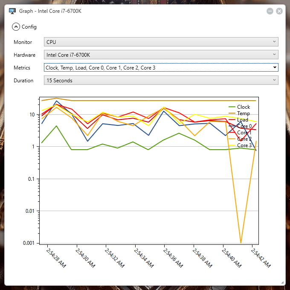The height and width of the screenshot is (290, 290).
Task: Open the Hardware dropdown for Intel Core i7-6700K
Action: point(161,55)
